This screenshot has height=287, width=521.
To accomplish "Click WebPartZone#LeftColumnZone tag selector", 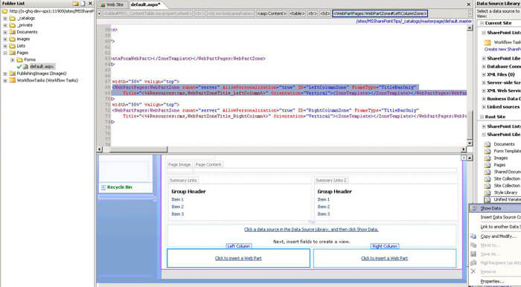I will point(380,13).
